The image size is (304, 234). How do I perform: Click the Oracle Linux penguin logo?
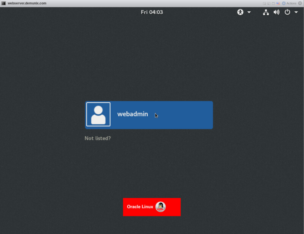(160, 207)
